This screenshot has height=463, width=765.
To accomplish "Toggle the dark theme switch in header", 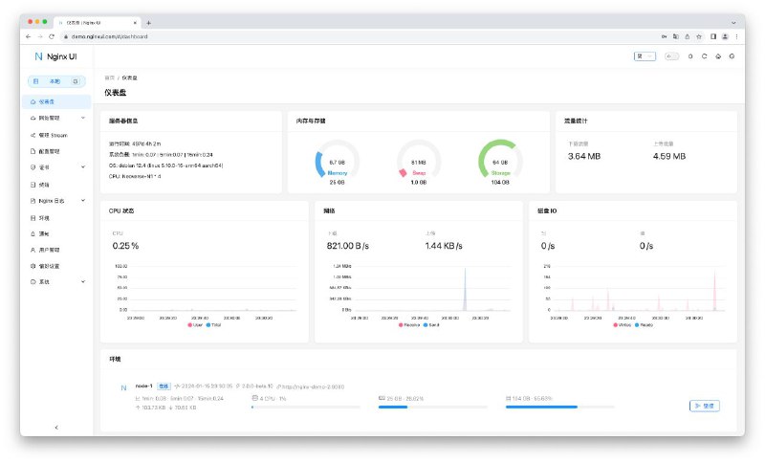I will (672, 56).
